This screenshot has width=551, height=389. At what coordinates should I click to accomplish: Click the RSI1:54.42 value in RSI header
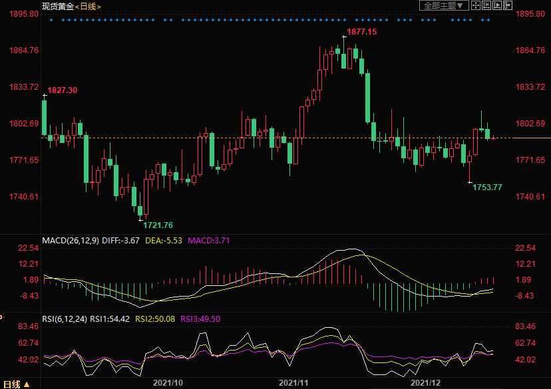point(112,319)
